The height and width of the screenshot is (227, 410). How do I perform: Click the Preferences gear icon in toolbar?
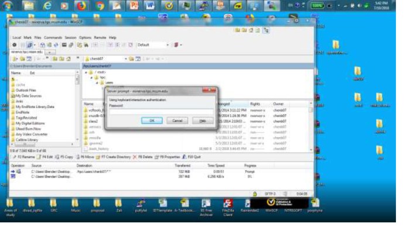pos(15,45)
